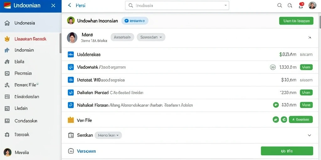Open the notifications bell with red badge
The image size is (321, 160).
click(x=301, y=5)
